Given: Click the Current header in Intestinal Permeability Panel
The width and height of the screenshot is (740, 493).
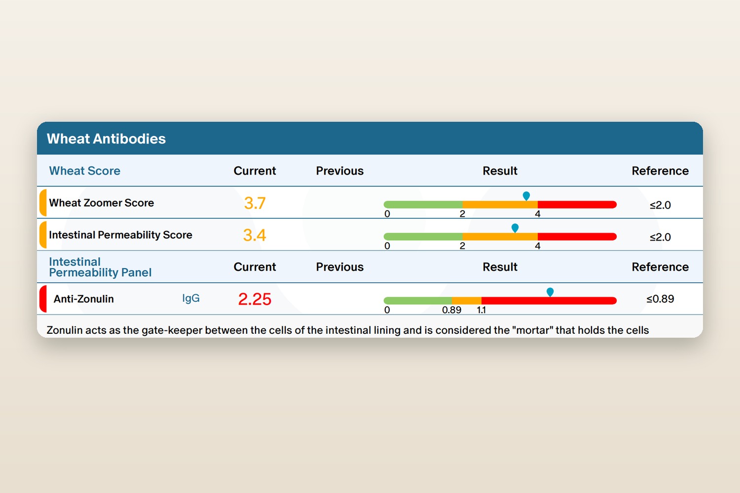Looking at the screenshot, I should point(255,267).
